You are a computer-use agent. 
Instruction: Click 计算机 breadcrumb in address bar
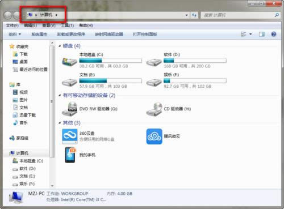(46, 15)
